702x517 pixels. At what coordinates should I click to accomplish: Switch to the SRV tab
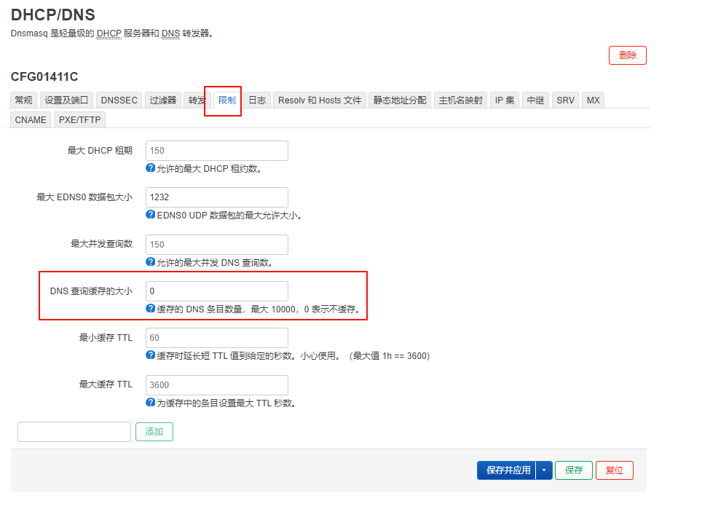[x=565, y=100]
